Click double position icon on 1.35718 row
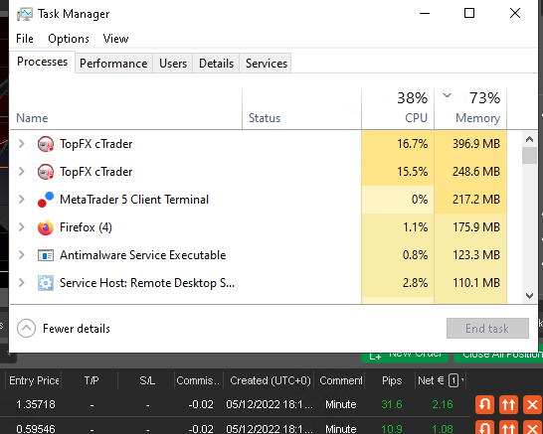Image resolution: width=543 pixels, height=434 pixels. [x=508, y=404]
